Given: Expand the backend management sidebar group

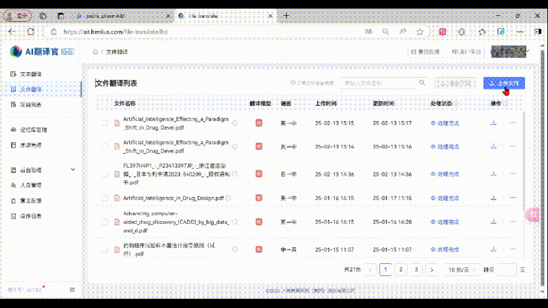Looking at the screenshot, I should 42,170.
